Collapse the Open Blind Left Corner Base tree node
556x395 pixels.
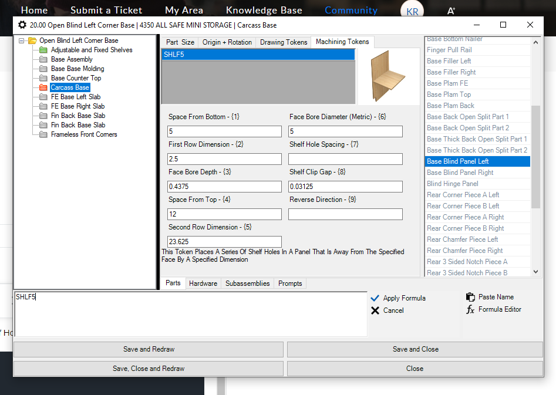click(21, 40)
